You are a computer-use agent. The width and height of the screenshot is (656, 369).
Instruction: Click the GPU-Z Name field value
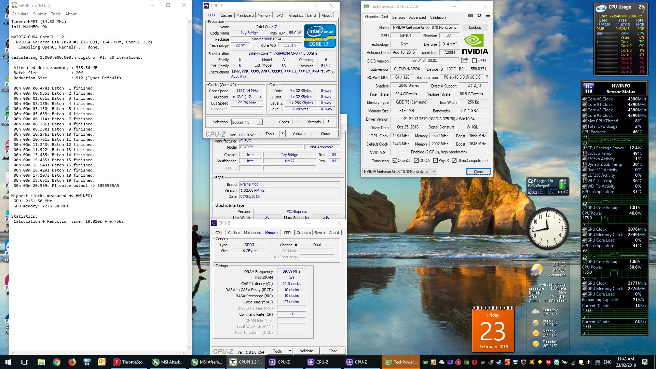coord(425,27)
